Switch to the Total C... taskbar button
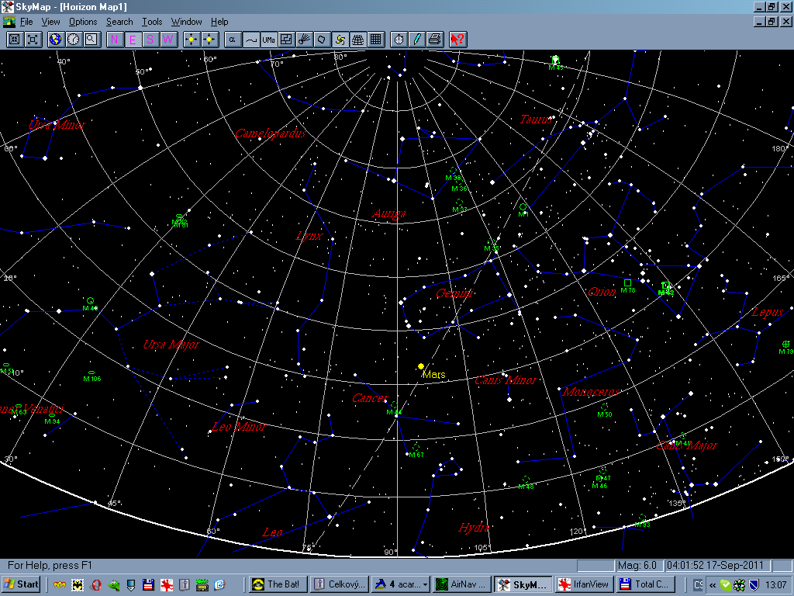The width and height of the screenshot is (794, 596). tap(646, 584)
